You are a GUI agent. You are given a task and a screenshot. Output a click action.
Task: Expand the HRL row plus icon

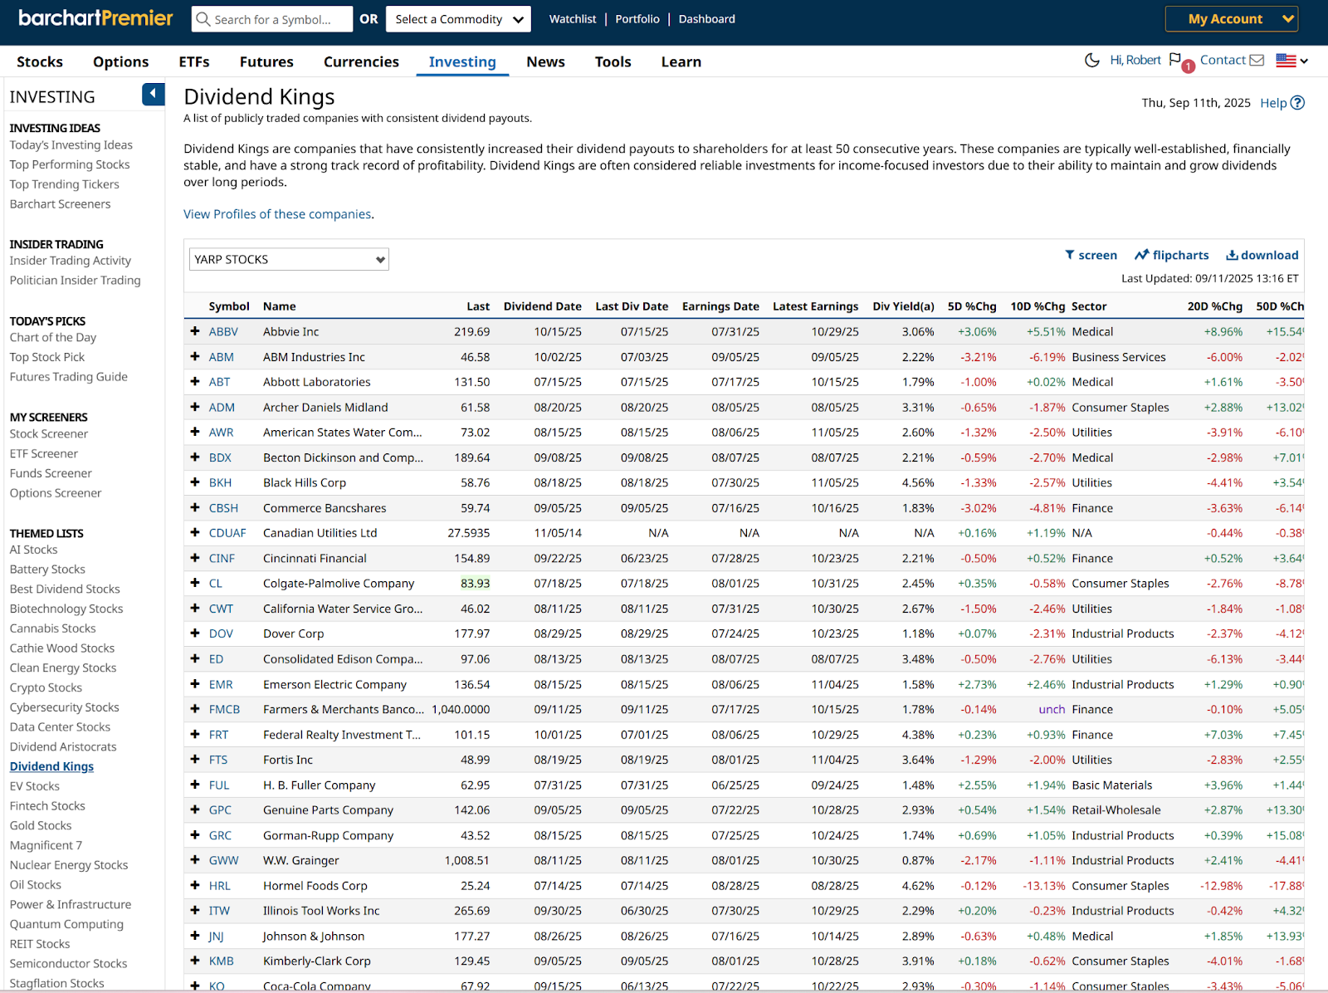click(x=195, y=885)
